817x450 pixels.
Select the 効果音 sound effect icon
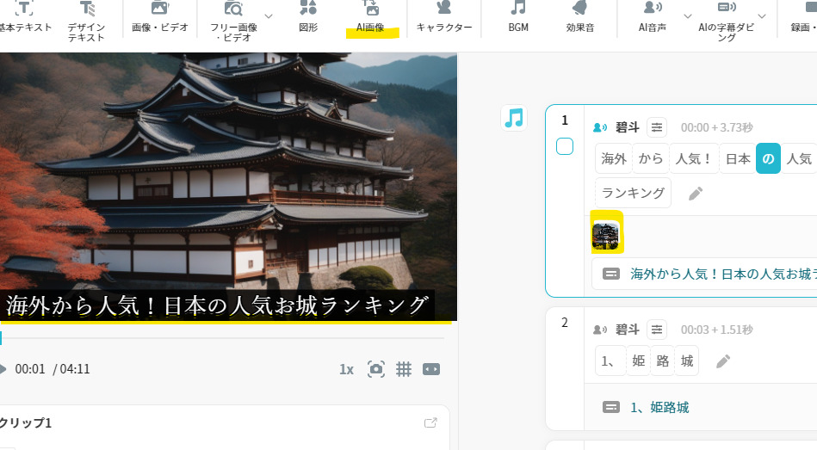click(x=581, y=16)
